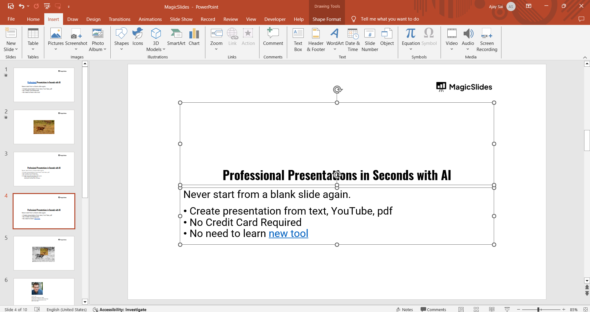The width and height of the screenshot is (590, 312).
Task: Start presentation from beginning via quick access icon
Action: (x=47, y=6)
